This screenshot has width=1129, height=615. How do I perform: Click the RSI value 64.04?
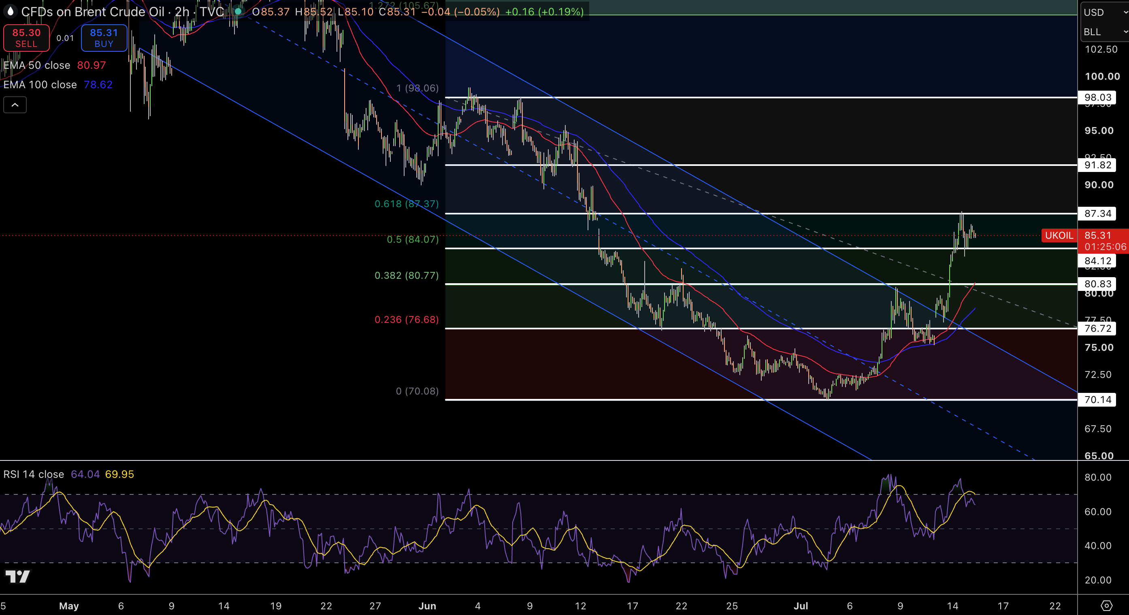click(x=85, y=474)
